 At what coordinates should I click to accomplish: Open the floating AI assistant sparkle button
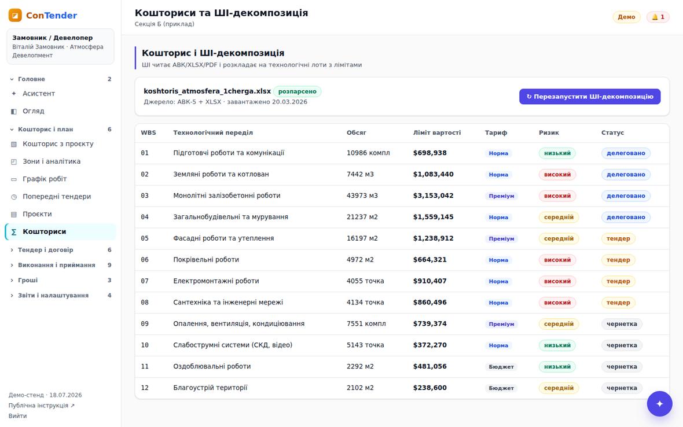point(659,403)
